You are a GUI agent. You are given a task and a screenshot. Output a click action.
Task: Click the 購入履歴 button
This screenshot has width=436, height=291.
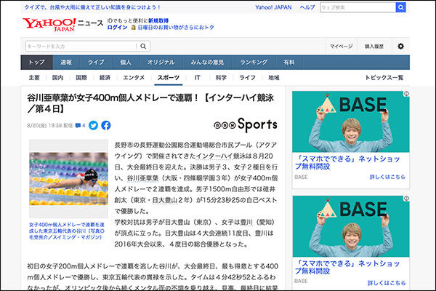click(374, 47)
